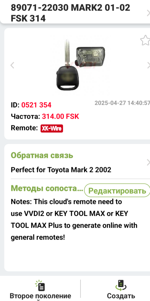Screen dimensions: 150x301
Task: Expand the Обратная связь feedback section
Action: pyautogui.click(x=148, y=162)
